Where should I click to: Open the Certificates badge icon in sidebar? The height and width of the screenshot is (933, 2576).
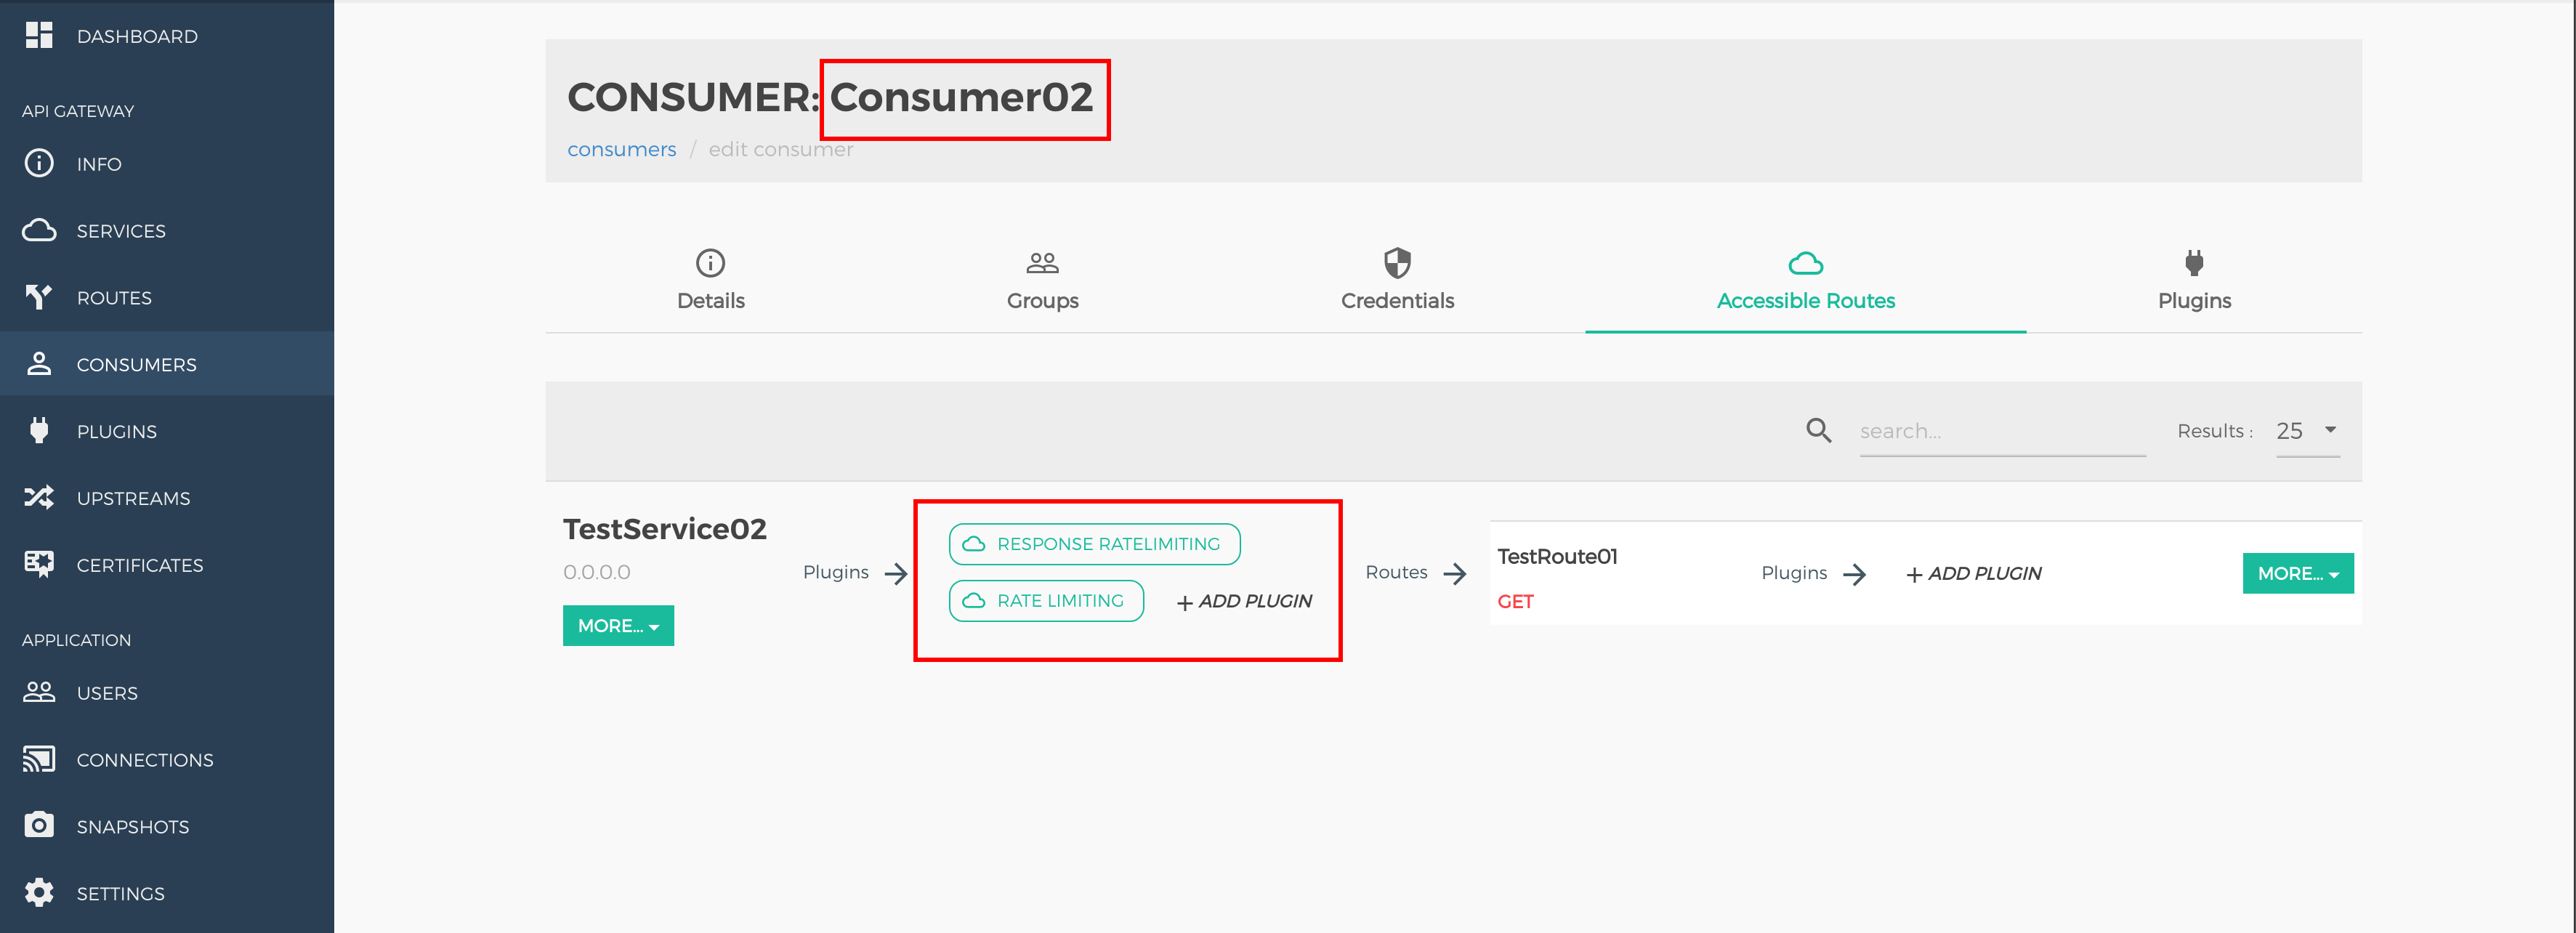point(39,564)
